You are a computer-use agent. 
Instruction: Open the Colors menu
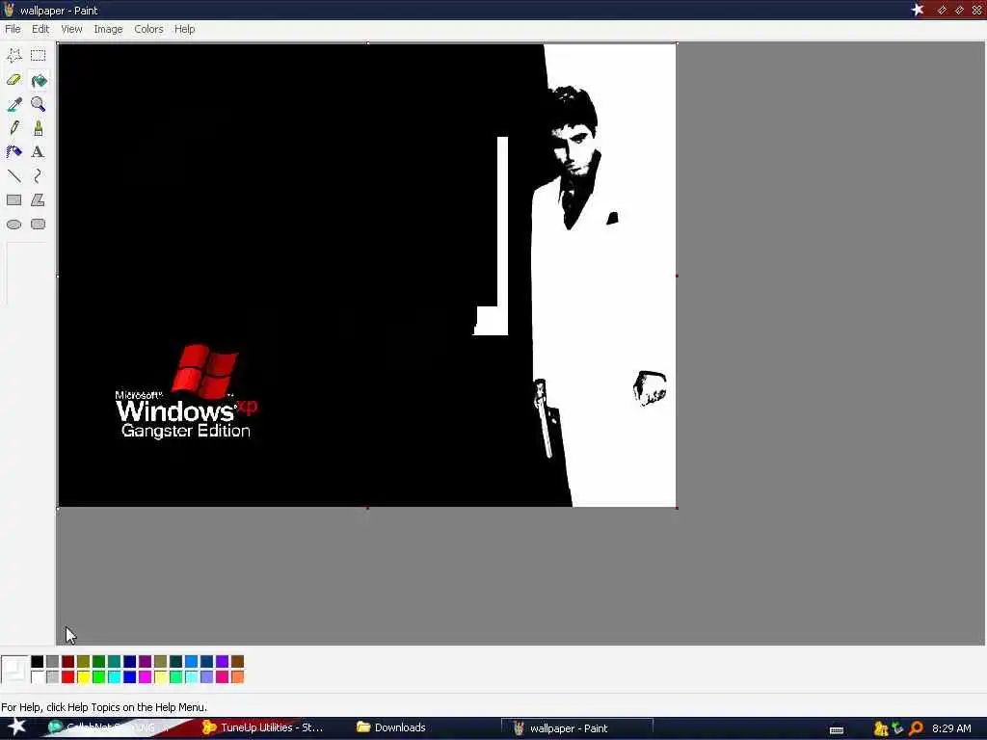(148, 29)
